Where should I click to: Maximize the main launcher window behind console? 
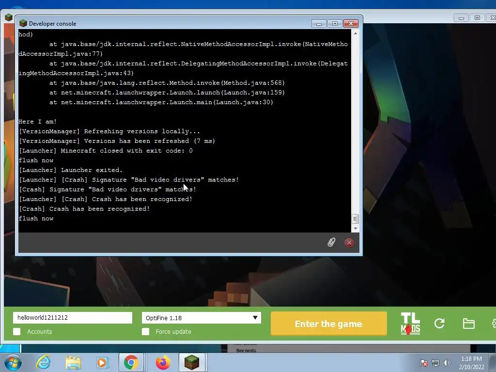477,18
